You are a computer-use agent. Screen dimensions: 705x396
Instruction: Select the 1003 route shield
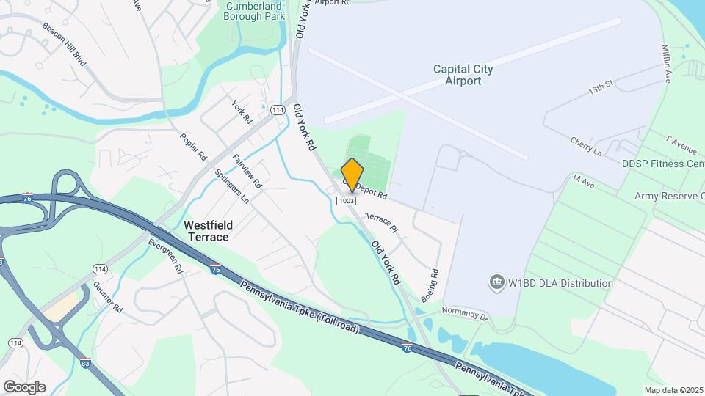coord(347,201)
